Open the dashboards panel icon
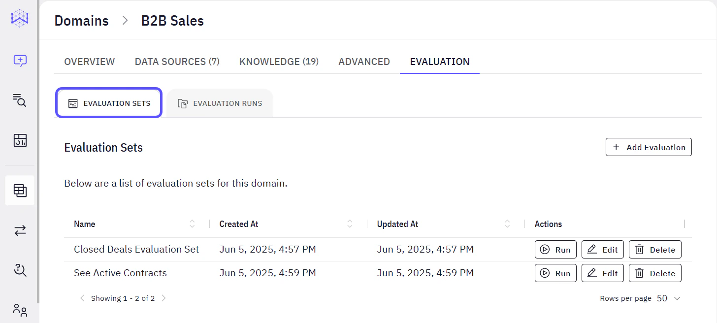The height and width of the screenshot is (323, 717). click(20, 141)
